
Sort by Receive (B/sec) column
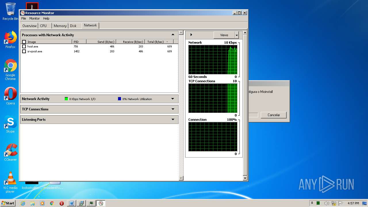[130, 42]
